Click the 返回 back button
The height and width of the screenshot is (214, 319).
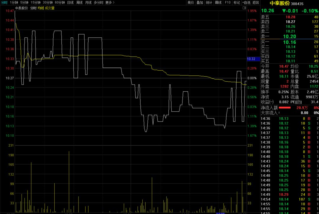point(255,2)
